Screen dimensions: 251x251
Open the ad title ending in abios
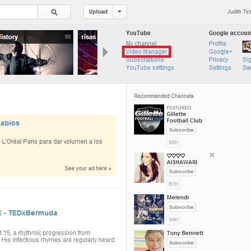pyautogui.click(x=10, y=123)
